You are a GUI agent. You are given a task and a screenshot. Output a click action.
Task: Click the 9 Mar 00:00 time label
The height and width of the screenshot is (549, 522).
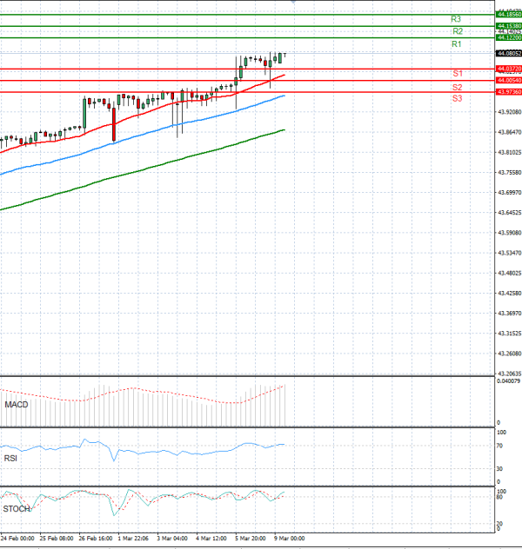290,539
